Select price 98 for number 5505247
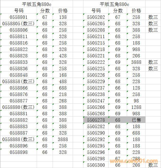Screen dimensions: 161x168 [136, 101]
